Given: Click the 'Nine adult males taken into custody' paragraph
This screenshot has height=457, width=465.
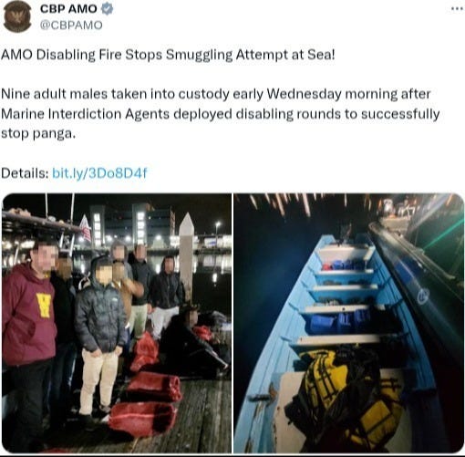Looking at the screenshot, I should coord(221,114).
